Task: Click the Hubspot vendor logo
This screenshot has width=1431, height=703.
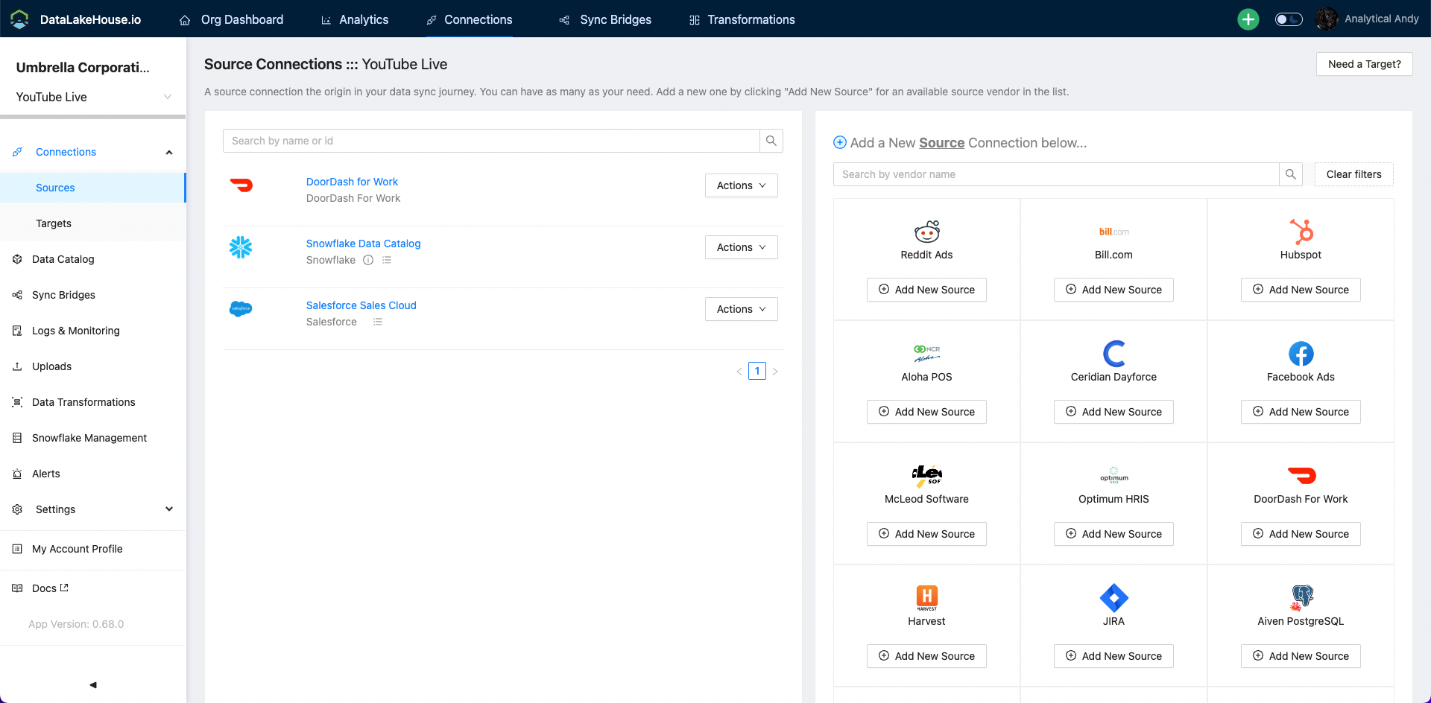Action: pos(1301,232)
